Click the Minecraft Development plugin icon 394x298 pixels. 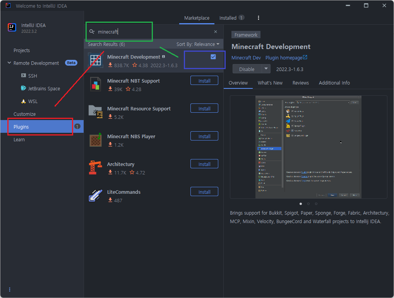click(96, 60)
